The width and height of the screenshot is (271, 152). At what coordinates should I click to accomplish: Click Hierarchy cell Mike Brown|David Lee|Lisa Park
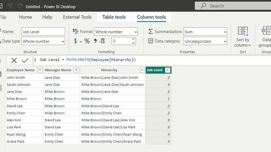click(113, 127)
